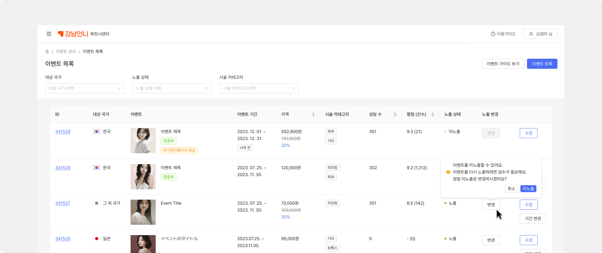This screenshot has height=253, width=602.
Task: Expand the 노출 상태 선택 dropdown
Action: [x=172, y=88]
